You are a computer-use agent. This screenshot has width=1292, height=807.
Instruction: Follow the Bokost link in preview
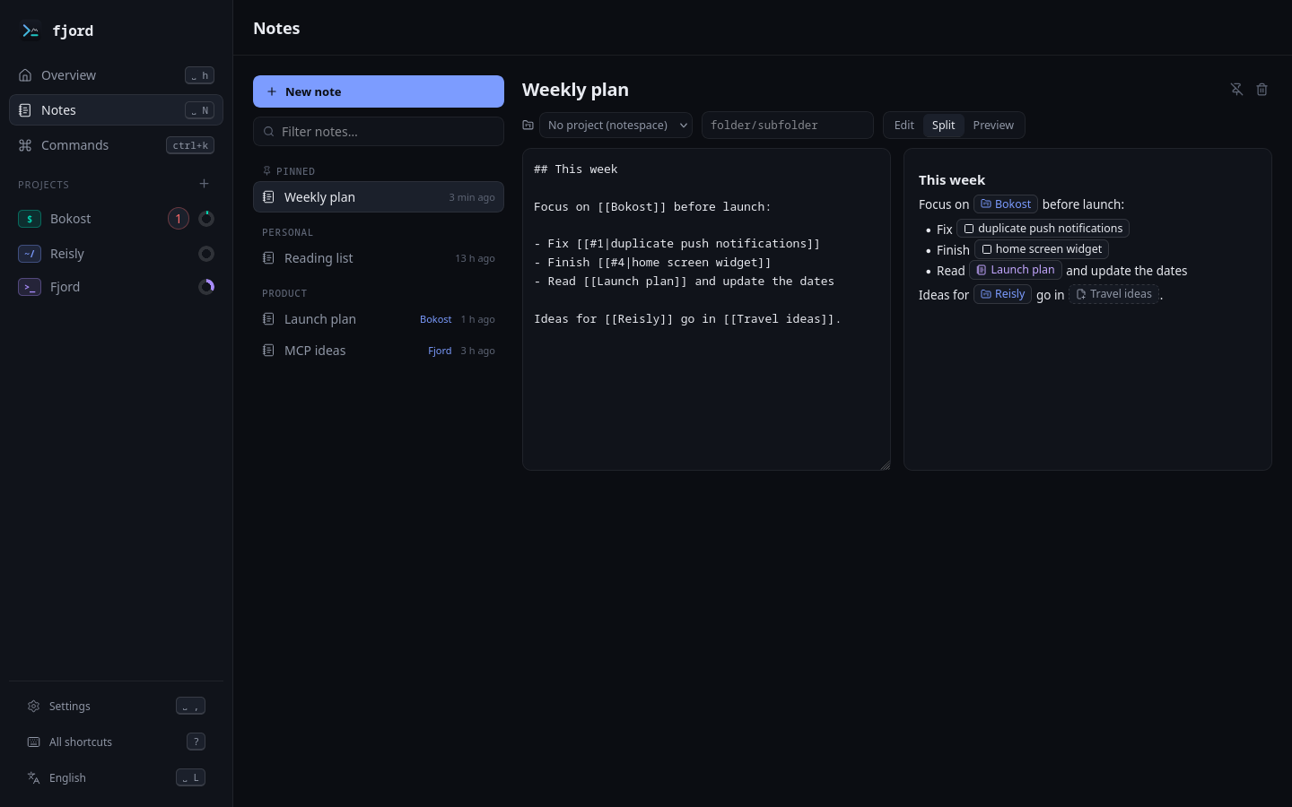pos(1006,204)
